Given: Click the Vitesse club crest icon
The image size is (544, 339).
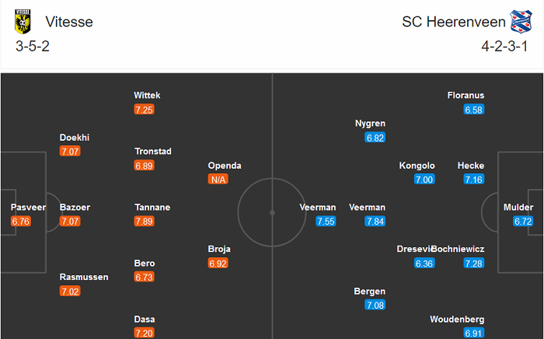Looking at the screenshot, I should point(23,22).
